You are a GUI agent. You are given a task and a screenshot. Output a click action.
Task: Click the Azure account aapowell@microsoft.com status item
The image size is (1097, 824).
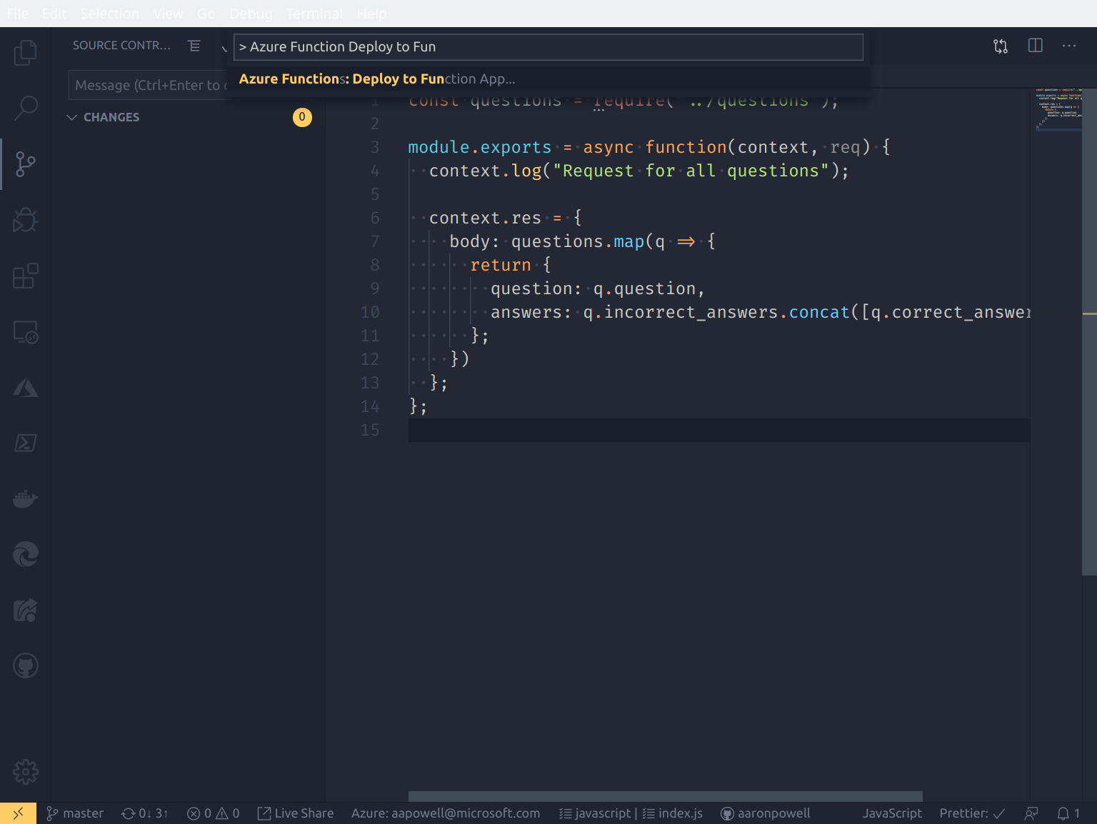[446, 813]
